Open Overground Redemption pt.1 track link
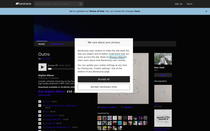This screenshot has width=210, height=131. click(58, 128)
